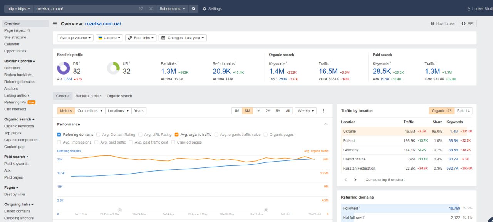Open the rozetka.com.ua/ overview link
The height and width of the screenshot is (222, 493).
click(103, 23)
